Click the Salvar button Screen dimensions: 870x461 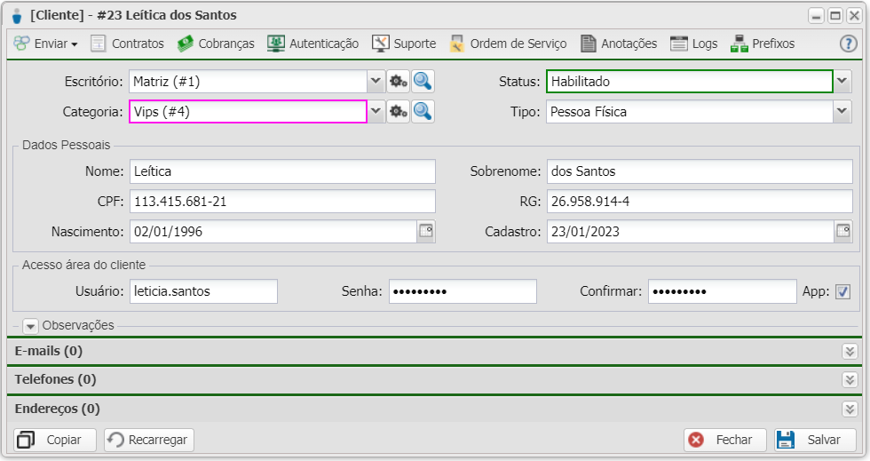pyautogui.click(x=815, y=440)
